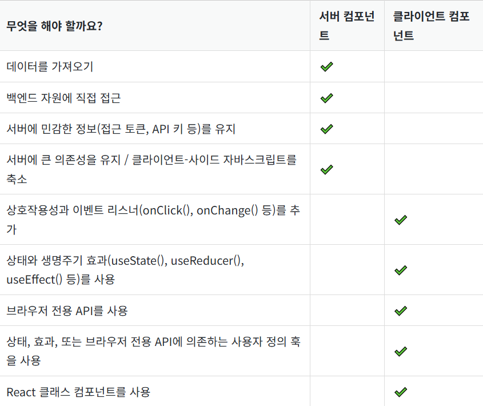Click the checkmark for 데이터를 가져오기
This screenshot has width=483, height=406.
(326, 66)
